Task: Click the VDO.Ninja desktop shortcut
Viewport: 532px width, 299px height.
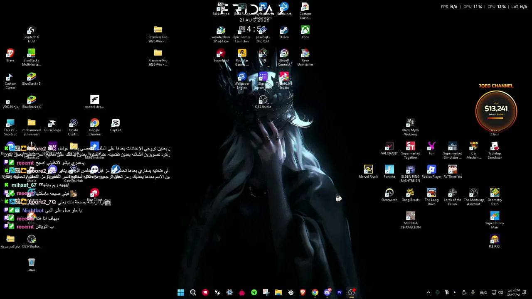Action: (10, 102)
